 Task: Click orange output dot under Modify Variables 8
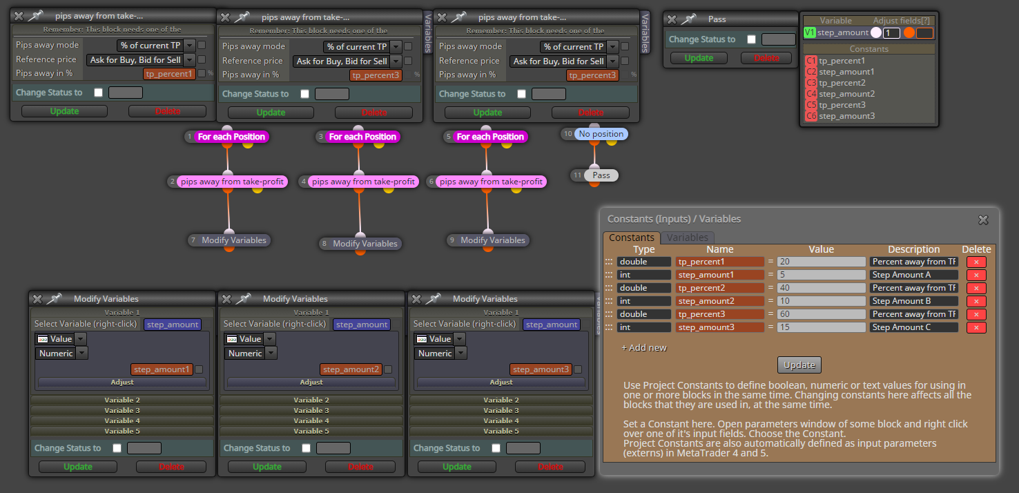(x=360, y=252)
